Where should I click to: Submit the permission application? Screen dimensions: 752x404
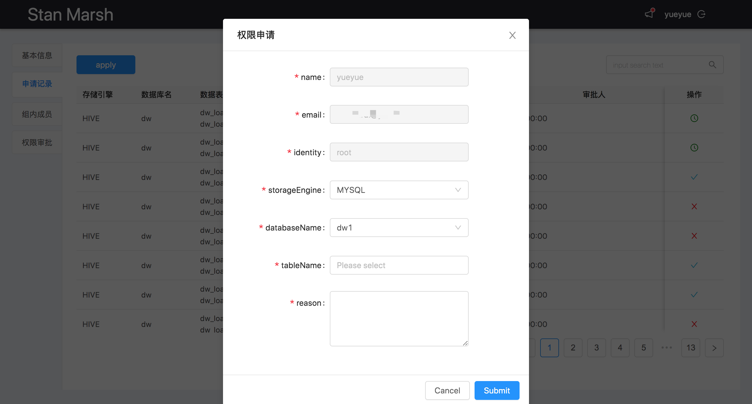coord(497,390)
